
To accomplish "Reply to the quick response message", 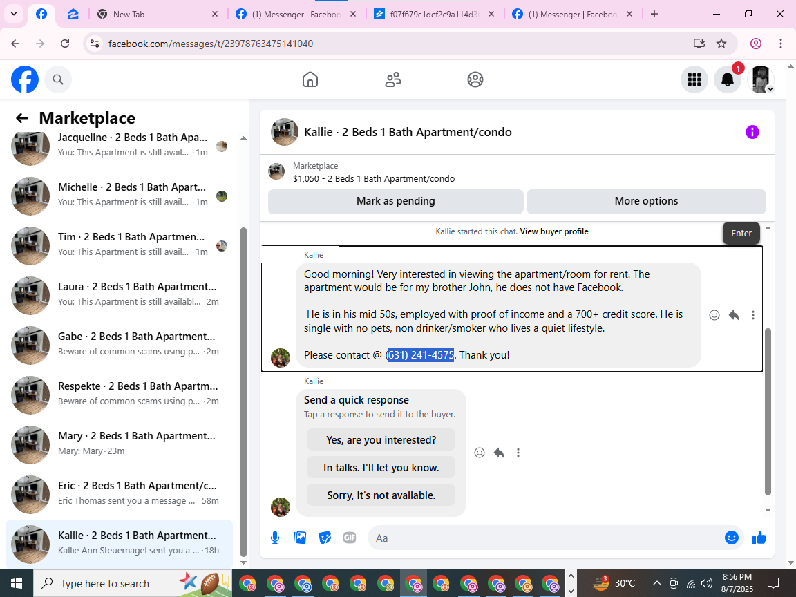I will (499, 453).
